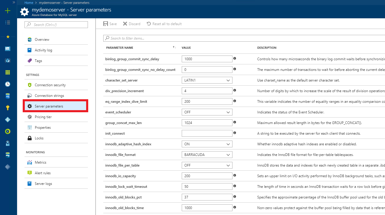Open Properties menu item

56,127
